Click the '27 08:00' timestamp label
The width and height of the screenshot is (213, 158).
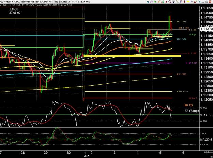[15, 13]
